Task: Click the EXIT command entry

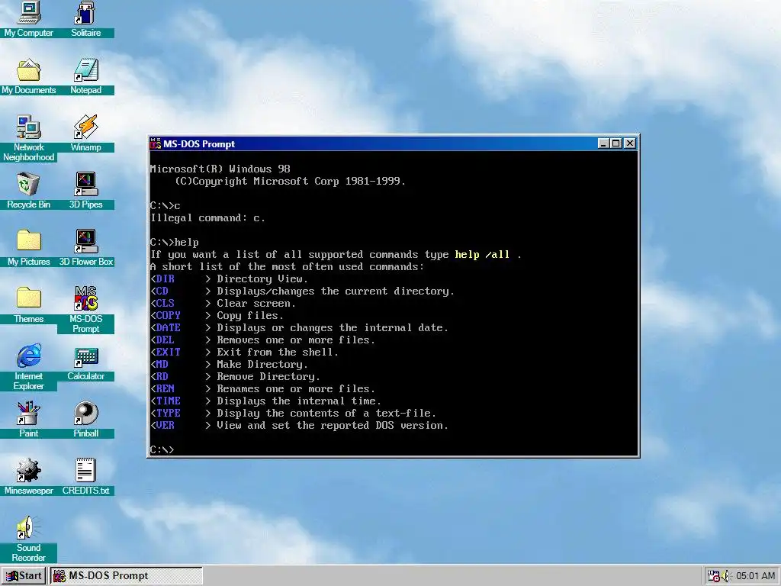Action: coord(168,353)
